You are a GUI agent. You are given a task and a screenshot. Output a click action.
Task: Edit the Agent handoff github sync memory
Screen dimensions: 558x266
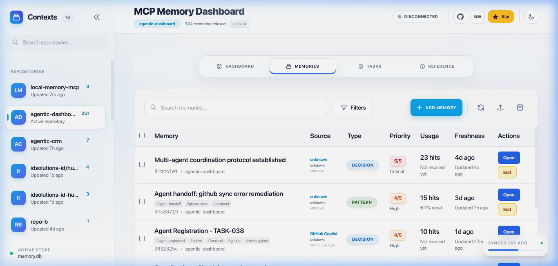(x=507, y=209)
